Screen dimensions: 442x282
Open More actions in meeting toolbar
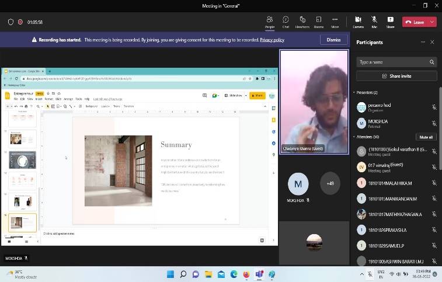tap(335, 22)
